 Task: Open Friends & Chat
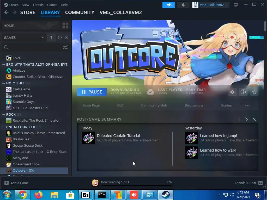point(248,183)
